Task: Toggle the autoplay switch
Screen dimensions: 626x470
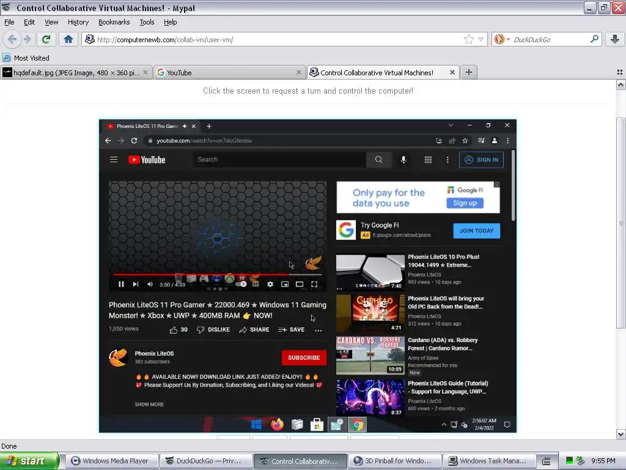Action: click(241, 284)
